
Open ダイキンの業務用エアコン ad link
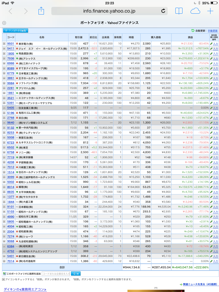pos(25,289)
